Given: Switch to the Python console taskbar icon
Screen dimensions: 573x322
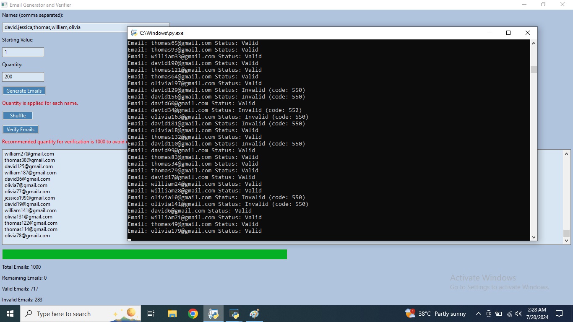Looking at the screenshot, I should pos(234,314).
